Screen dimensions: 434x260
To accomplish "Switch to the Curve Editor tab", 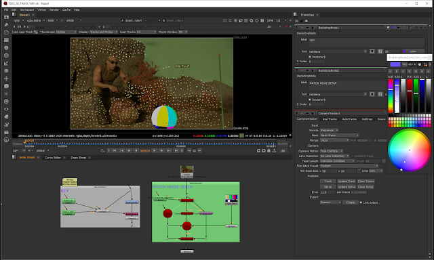I will point(53,158).
